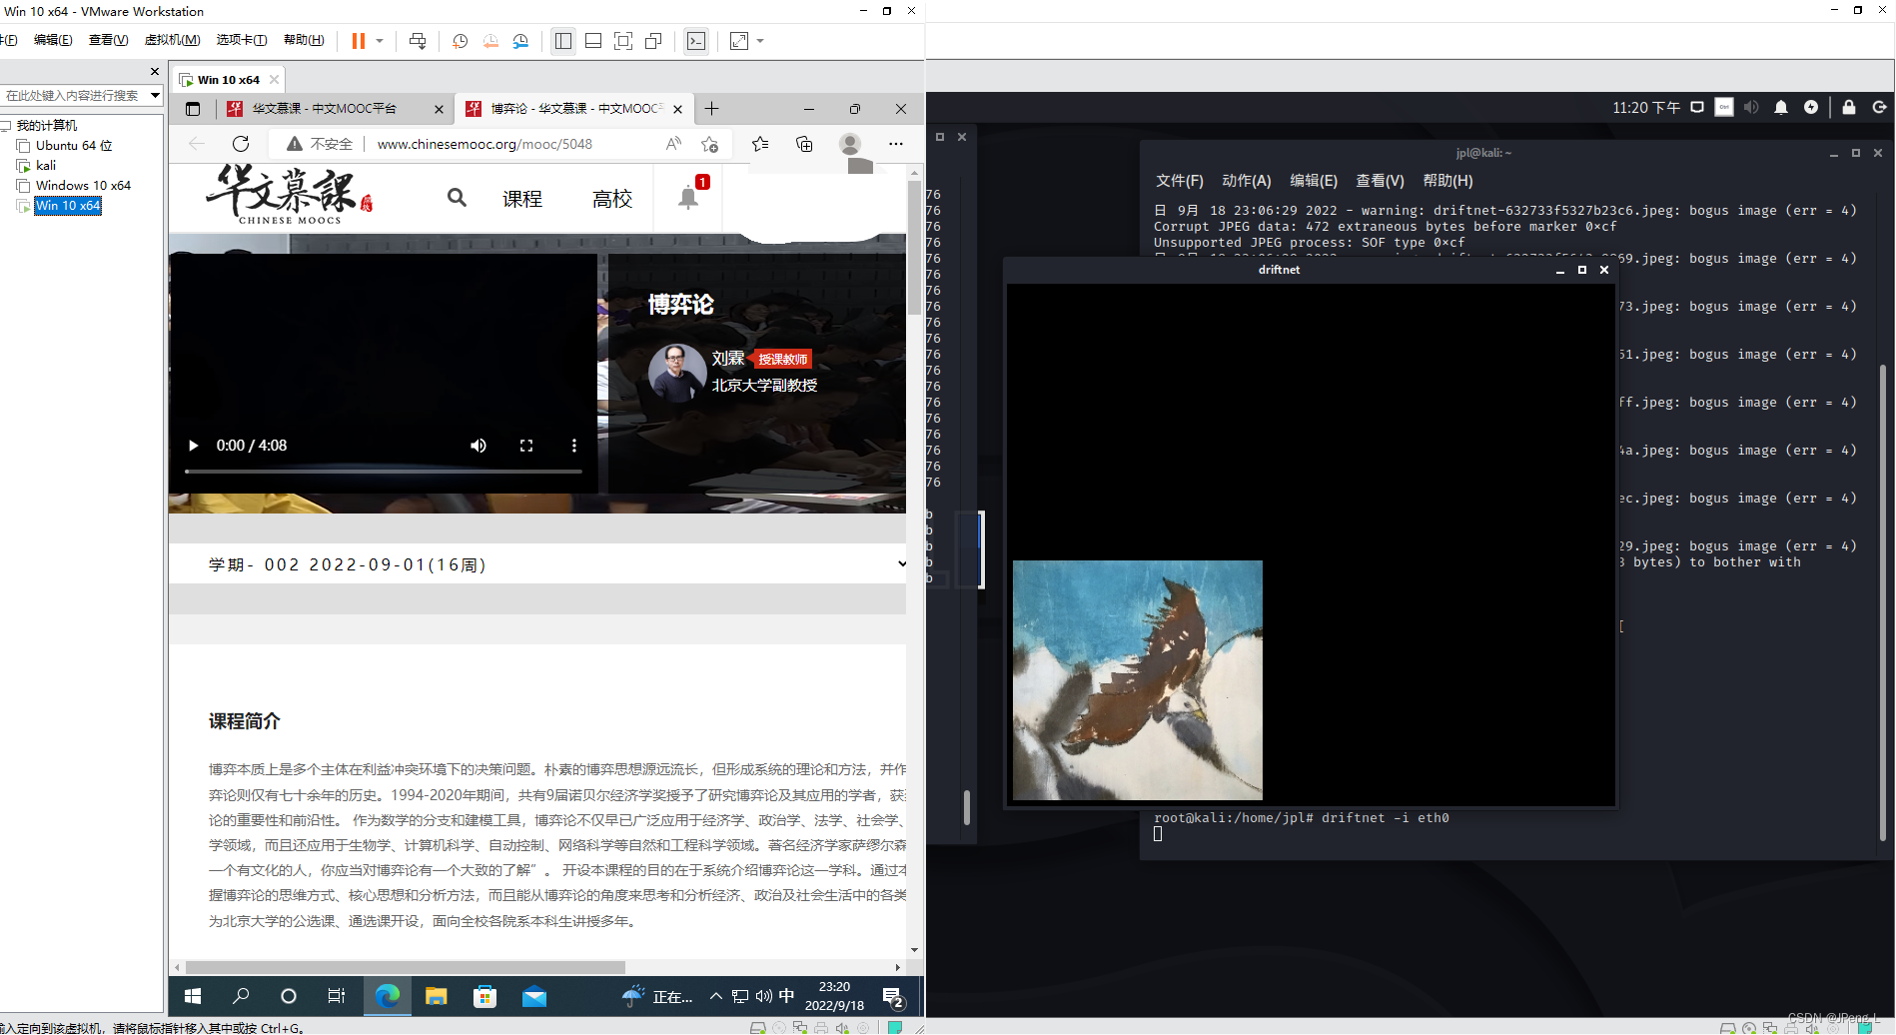Open the 动作(A) menu in Kali terminal

tap(1247, 181)
